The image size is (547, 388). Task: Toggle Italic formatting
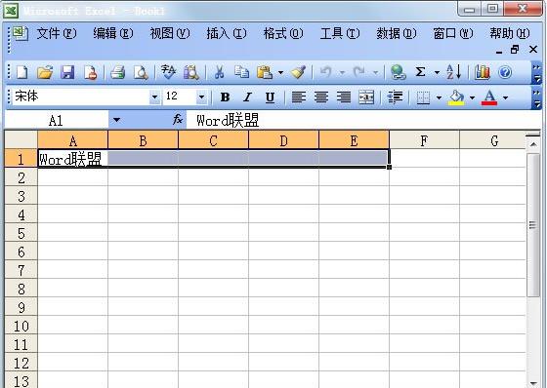point(248,97)
